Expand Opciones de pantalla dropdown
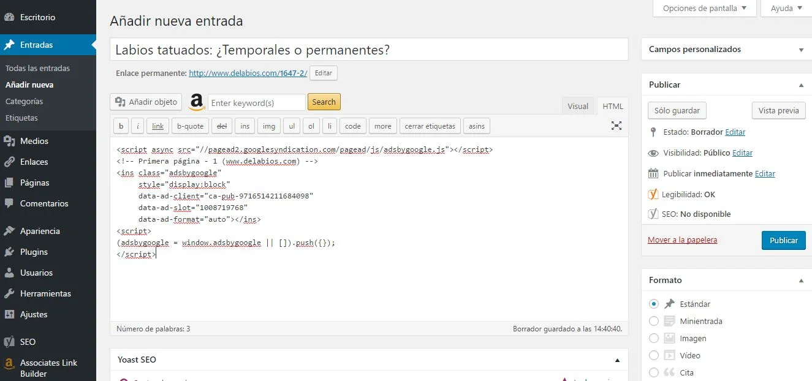This screenshot has height=381, width=812. click(704, 9)
